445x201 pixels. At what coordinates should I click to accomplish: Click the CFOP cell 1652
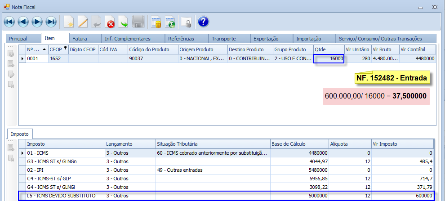tap(58, 59)
